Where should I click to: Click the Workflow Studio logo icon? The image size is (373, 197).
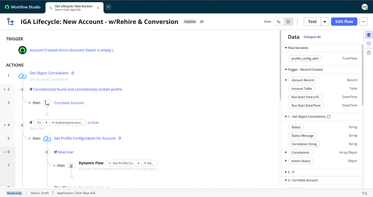pos(7,7)
